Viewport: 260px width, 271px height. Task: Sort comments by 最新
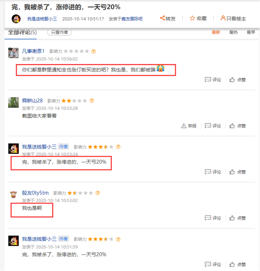point(216,32)
